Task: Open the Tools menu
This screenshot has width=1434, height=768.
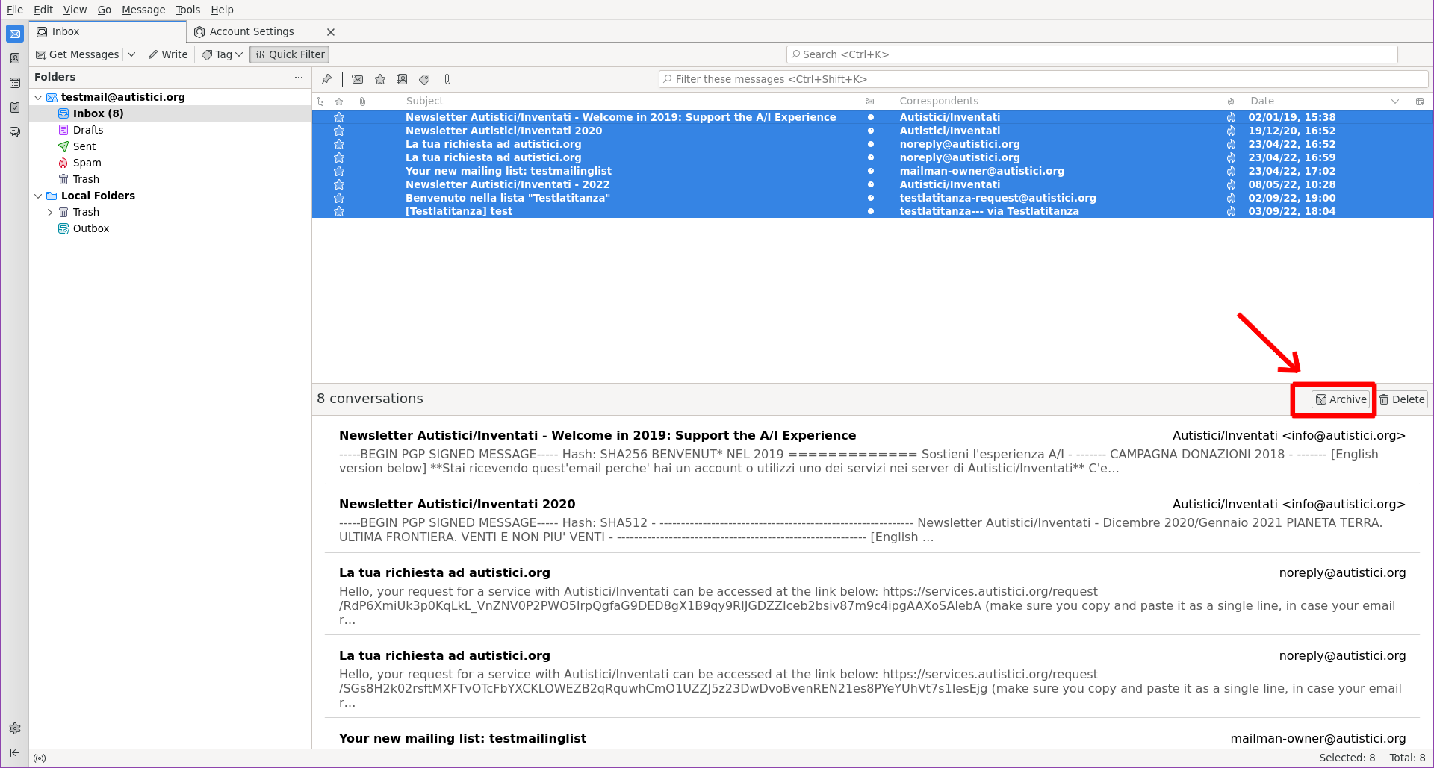Action: click(187, 10)
